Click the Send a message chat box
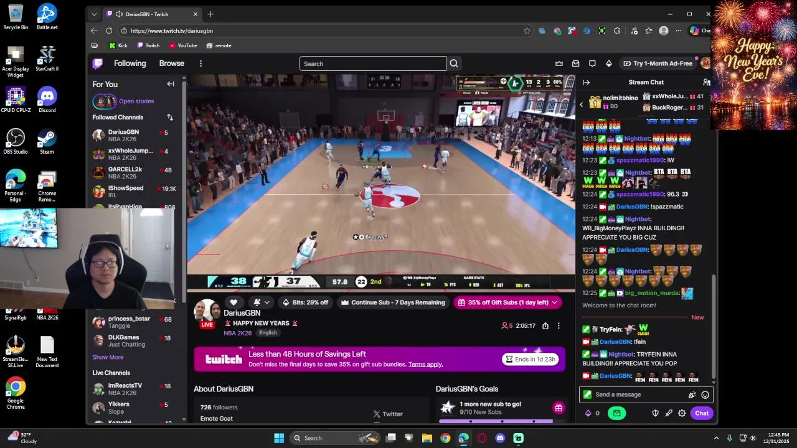 coord(646,394)
